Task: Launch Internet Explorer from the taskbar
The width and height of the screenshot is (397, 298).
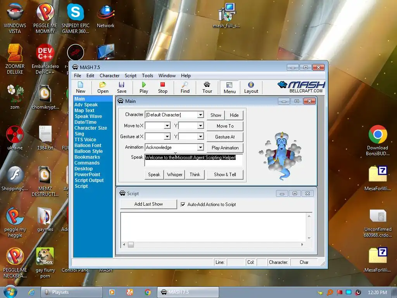Action: [x=31, y=292]
